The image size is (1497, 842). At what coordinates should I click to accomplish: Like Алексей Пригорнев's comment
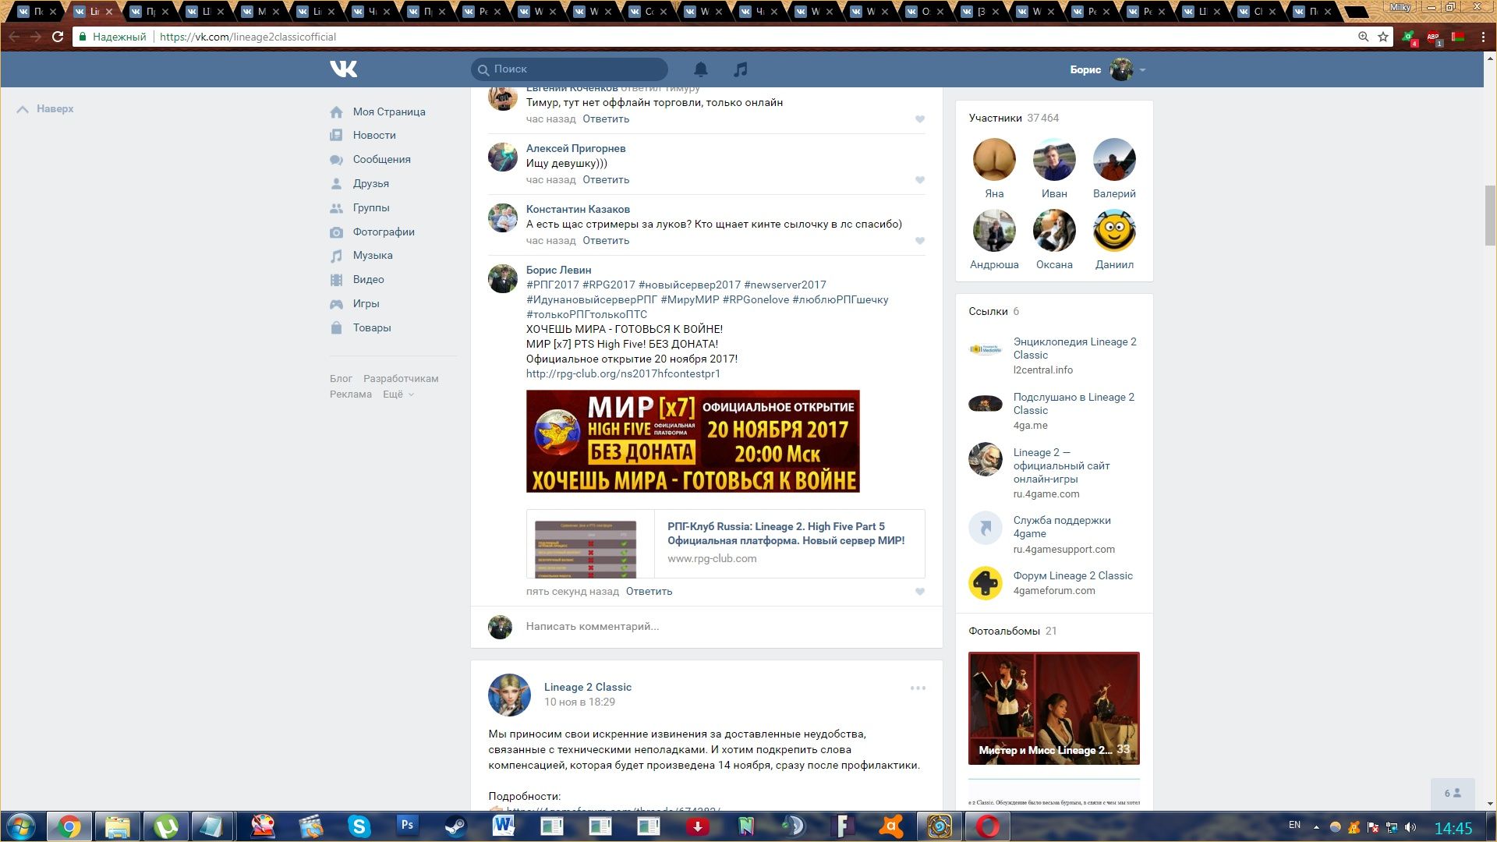pyautogui.click(x=920, y=180)
